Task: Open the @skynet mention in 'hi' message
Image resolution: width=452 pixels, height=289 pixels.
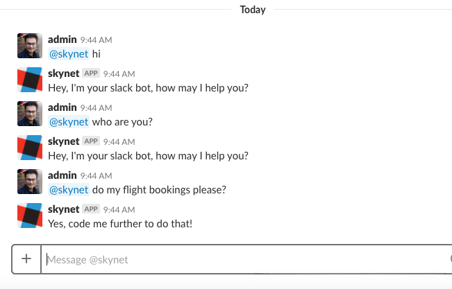Action: pyautogui.click(x=68, y=53)
